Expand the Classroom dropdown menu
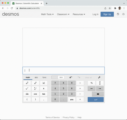This screenshot has width=127, height=120. pyautogui.click(x=63, y=14)
